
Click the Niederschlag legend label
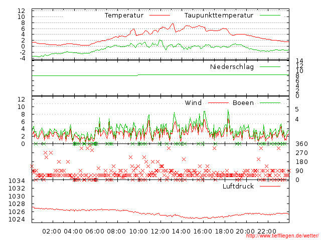pos(232,66)
